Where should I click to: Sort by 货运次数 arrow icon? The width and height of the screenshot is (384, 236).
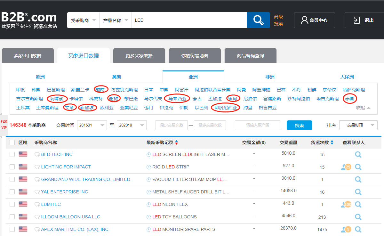click(x=332, y=142)
